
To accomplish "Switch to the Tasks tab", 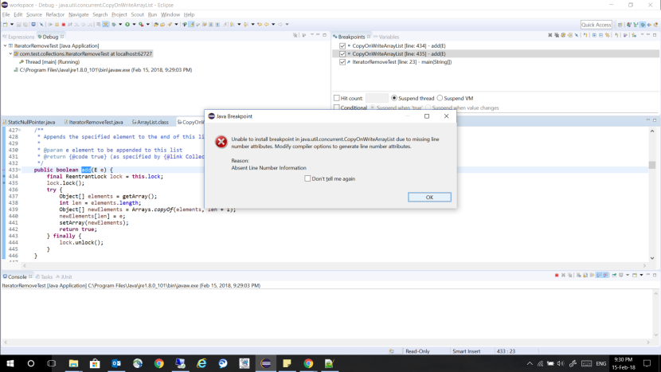I will (x=45, y=276).
